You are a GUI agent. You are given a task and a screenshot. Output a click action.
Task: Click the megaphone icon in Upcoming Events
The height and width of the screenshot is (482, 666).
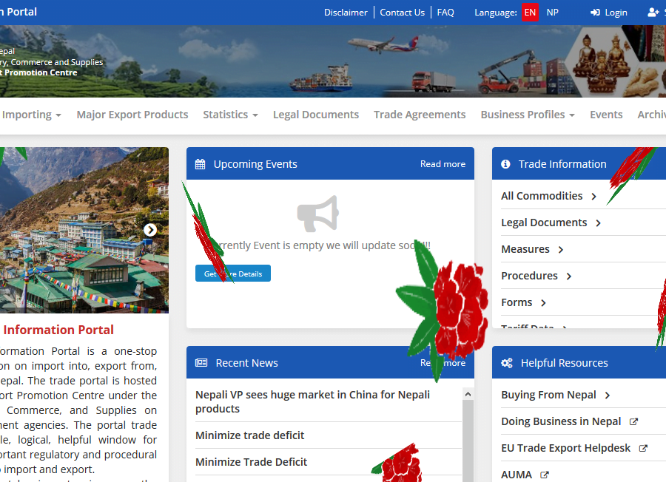317,214
